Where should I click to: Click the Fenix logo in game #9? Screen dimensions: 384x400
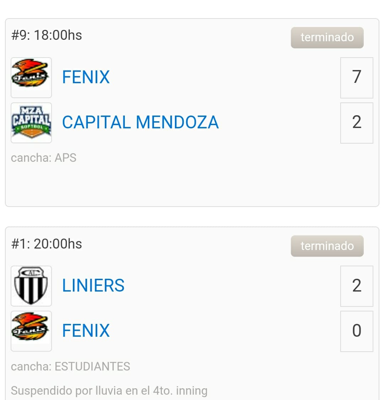pyautogui.click(x=31, y=78)
